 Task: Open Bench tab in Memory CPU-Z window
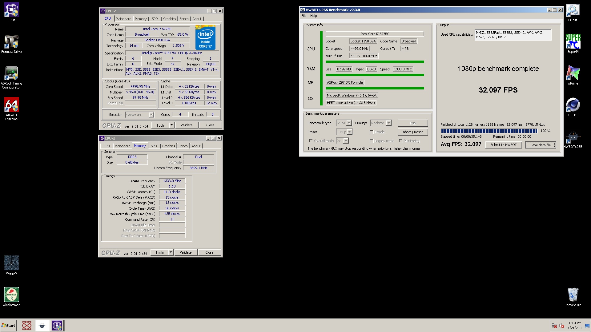pos(183,146)
